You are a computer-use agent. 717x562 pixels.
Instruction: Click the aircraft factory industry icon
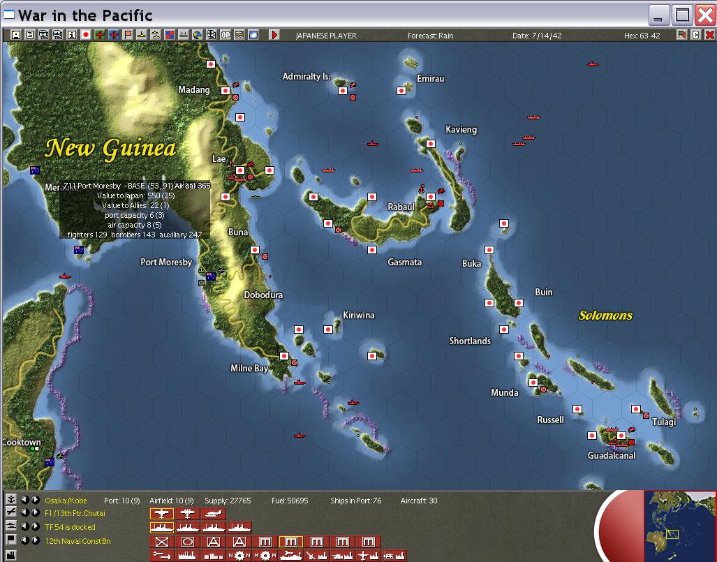(369, 556)
